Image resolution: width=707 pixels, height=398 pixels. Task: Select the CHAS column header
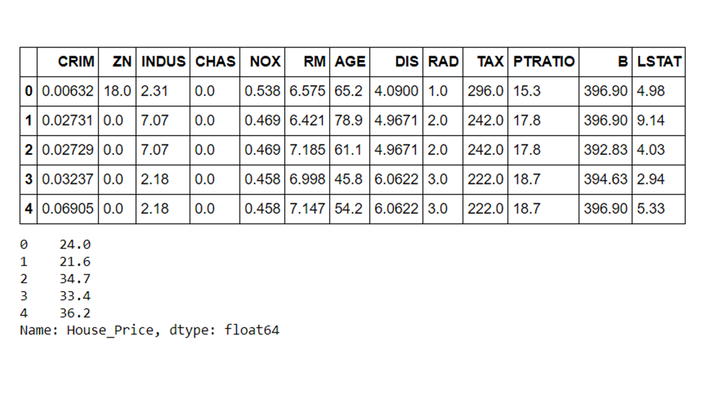pos(215,61)
